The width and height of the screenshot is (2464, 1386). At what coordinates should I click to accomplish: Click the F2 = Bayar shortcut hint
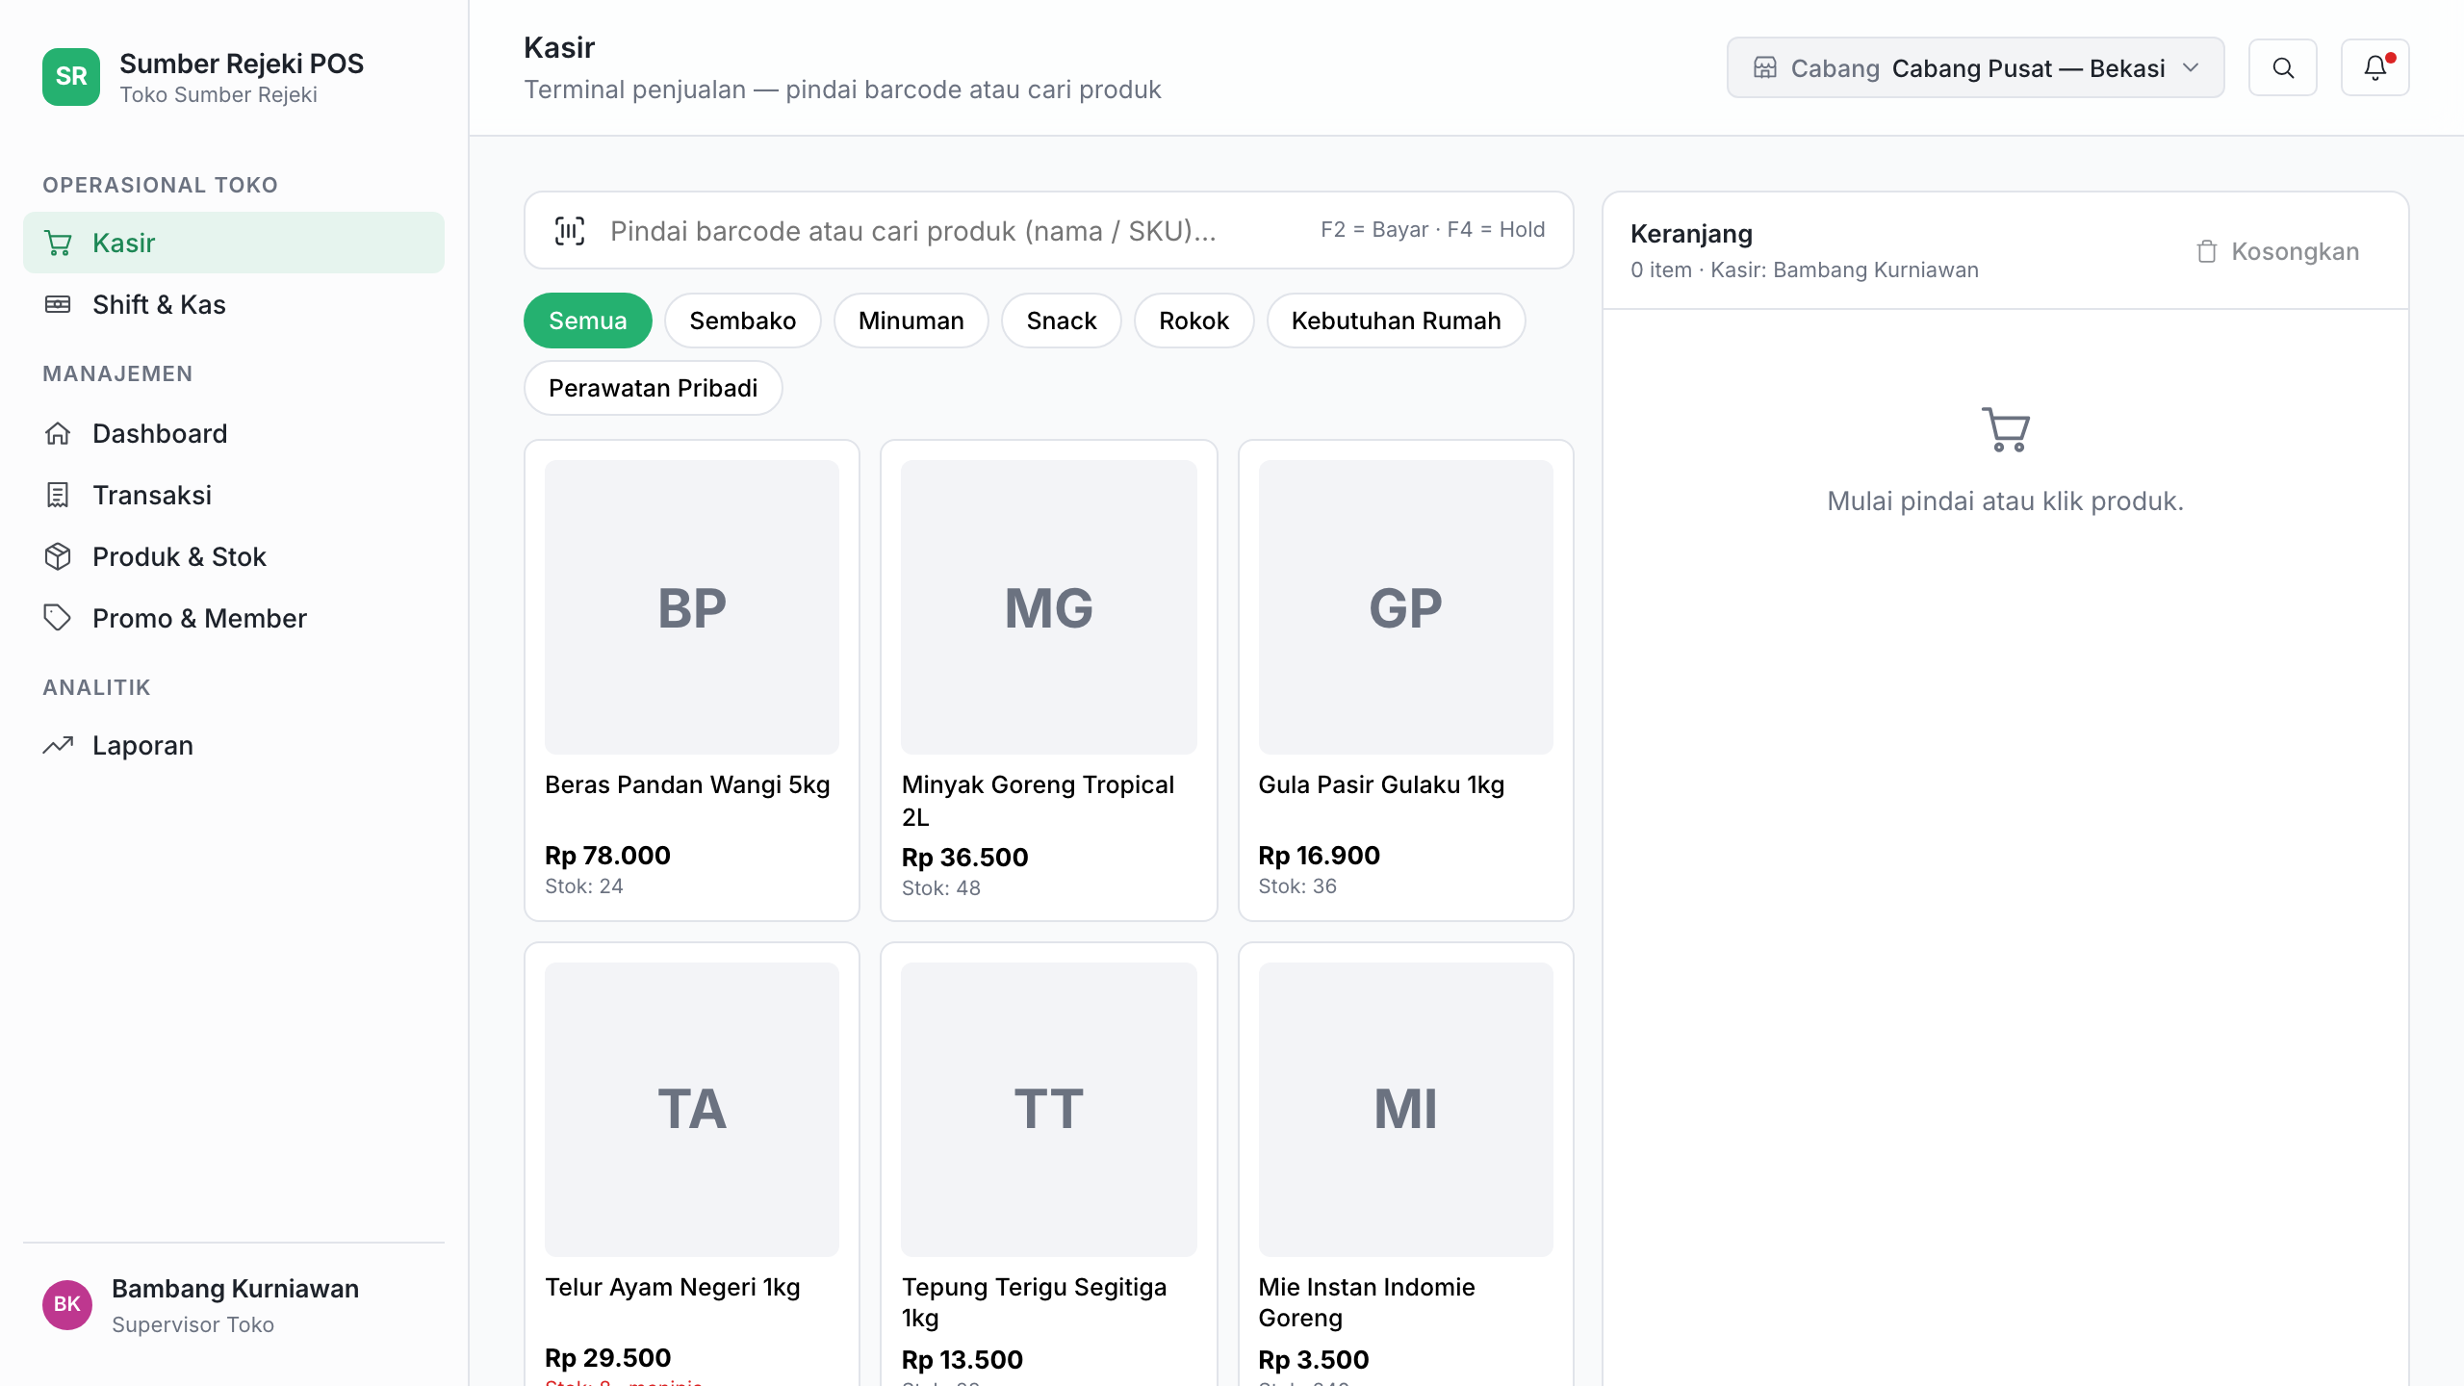coord(1374,230)
